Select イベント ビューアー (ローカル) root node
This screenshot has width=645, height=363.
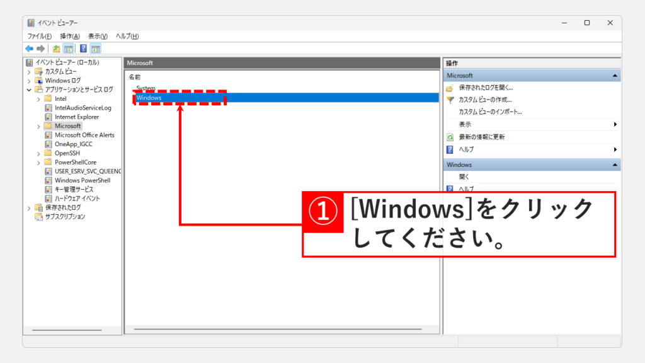[67, 62]
